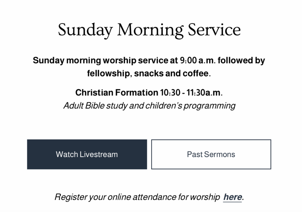Click the word Morning in the page heading
302x212 pixels.
[150, 30]
